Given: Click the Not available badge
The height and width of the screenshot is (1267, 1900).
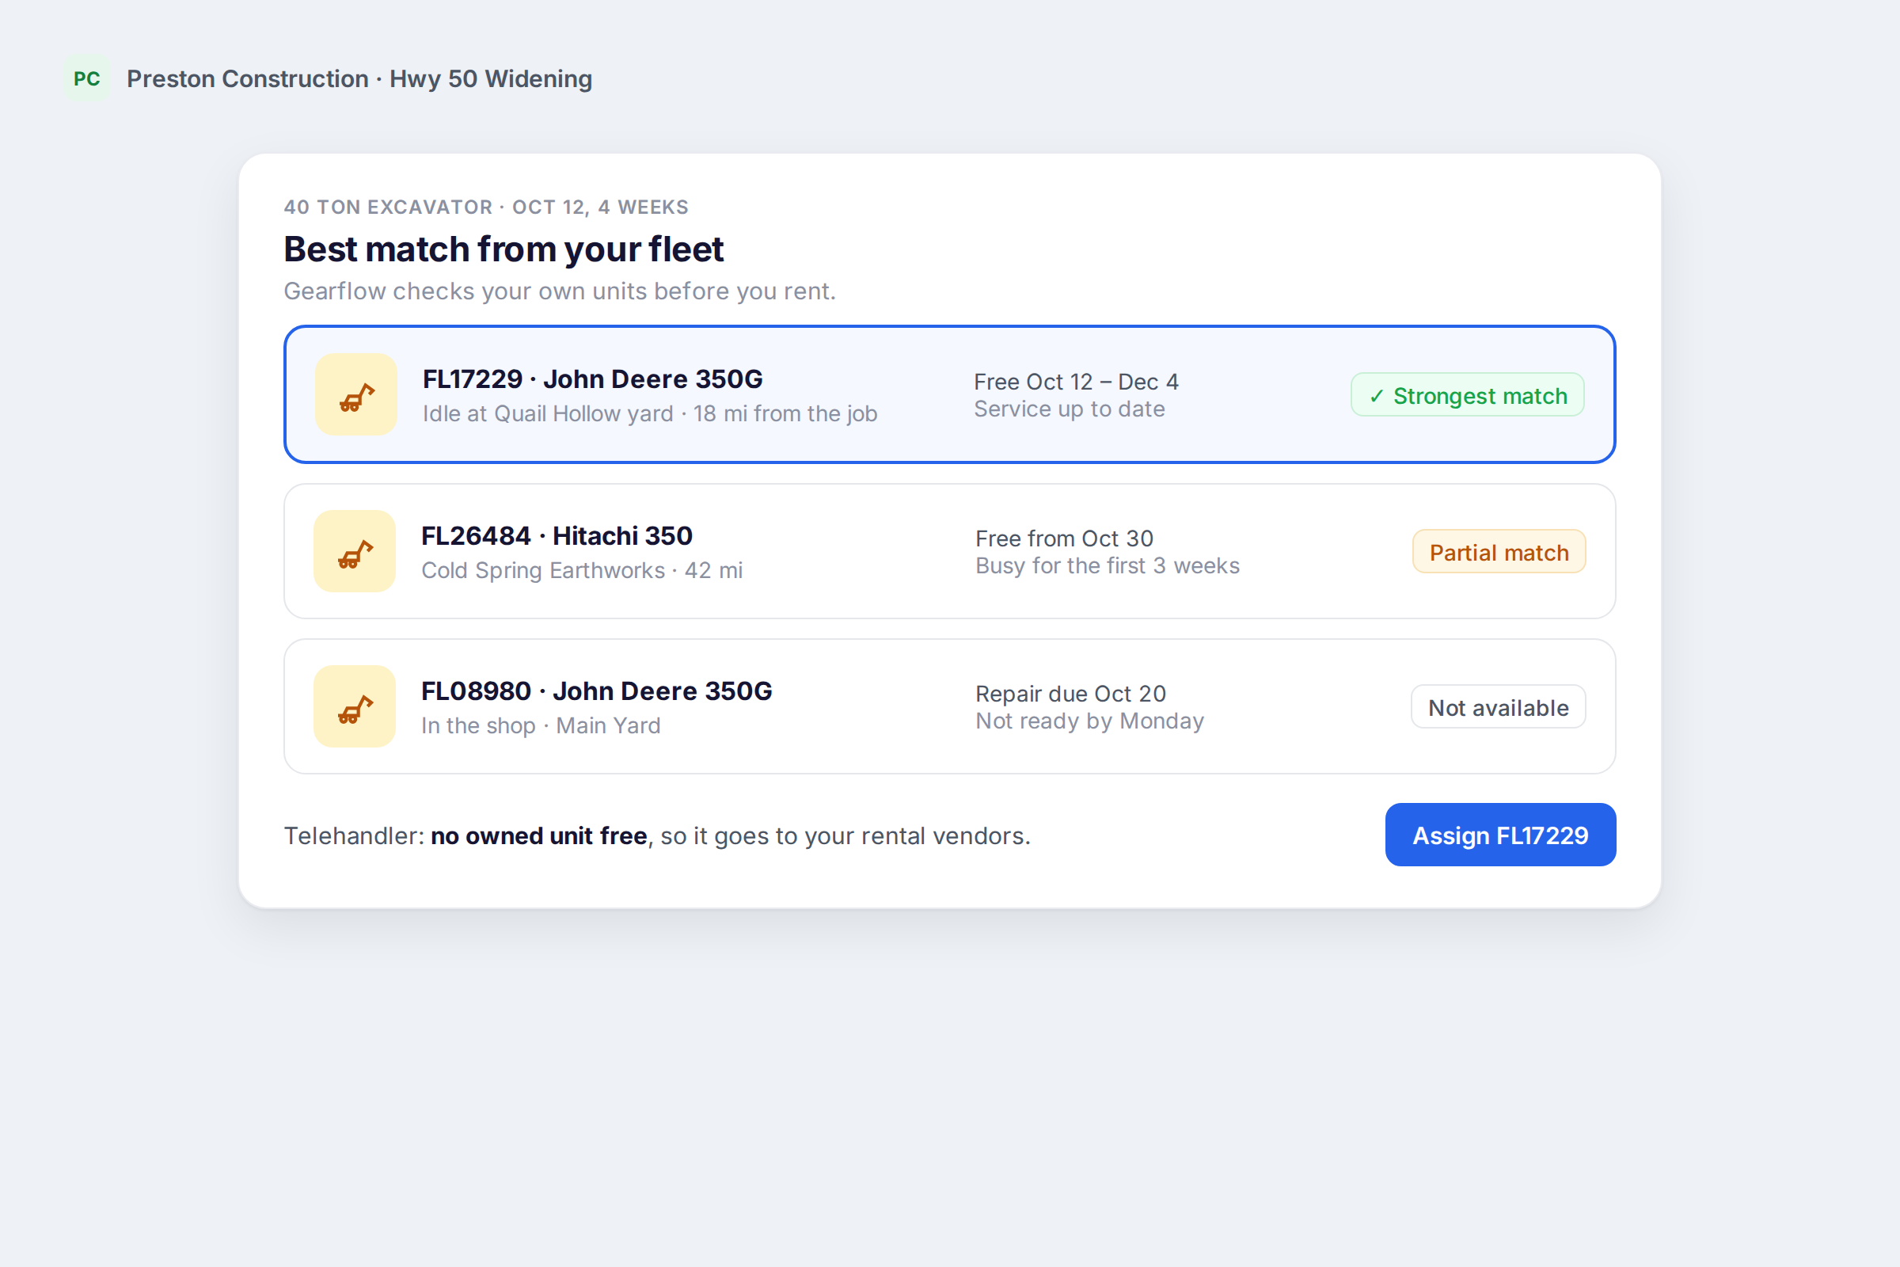Looking at the screenshot, I should (x=1498, y=707).
